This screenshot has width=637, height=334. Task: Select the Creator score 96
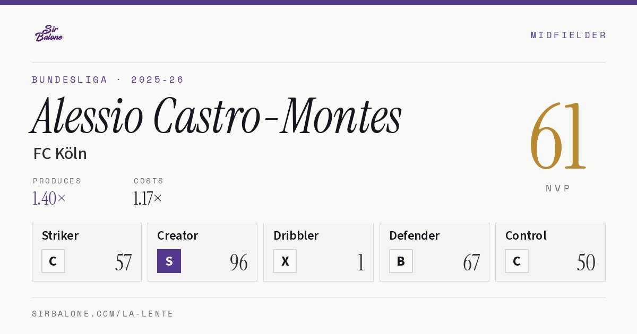point(239,262)
